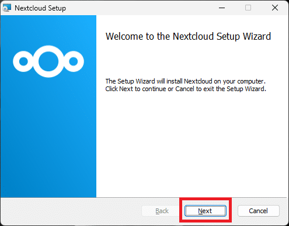Click the disabled maximize window icon
Viewport: 289px width, 226px height.
pyautogui.click(x=248, y=8)
